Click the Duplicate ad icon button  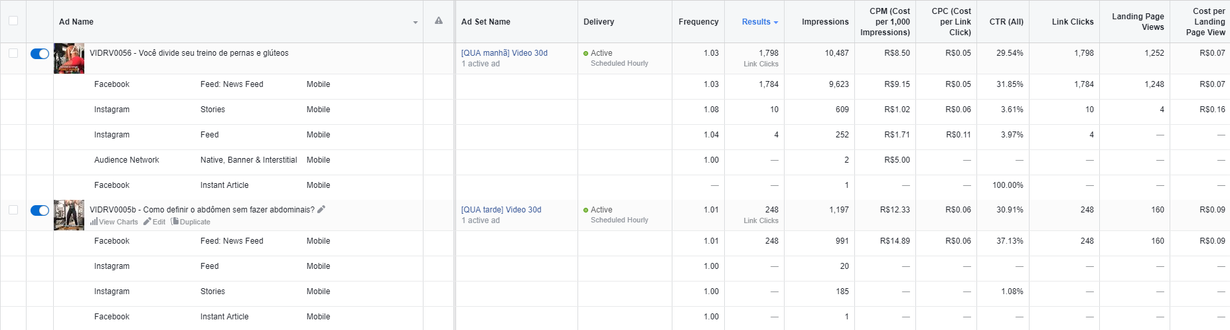coord(175,222)
